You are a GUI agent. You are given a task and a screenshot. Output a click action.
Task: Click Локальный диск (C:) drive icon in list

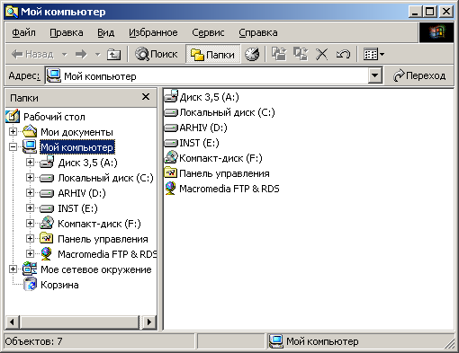point(171,112)
